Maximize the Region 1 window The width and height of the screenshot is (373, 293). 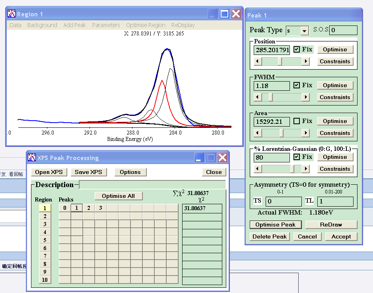[224, 14]
